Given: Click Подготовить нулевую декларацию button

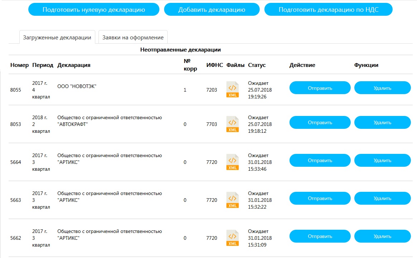Looking at the screenshot, I should click(x=94, y=10).
